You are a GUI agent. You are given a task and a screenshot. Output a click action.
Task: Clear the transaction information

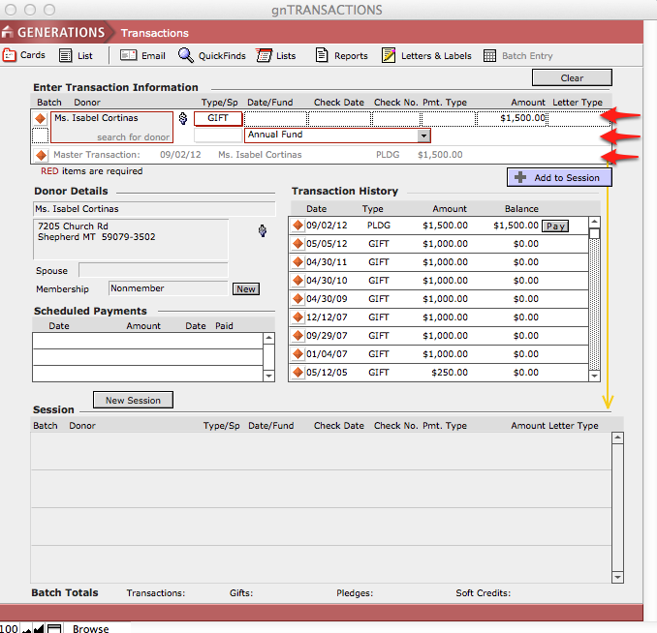point(572,78)
